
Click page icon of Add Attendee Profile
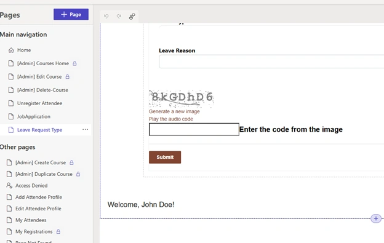pos(9,197)
